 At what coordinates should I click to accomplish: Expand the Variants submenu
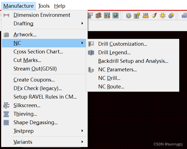pyautogui.click(x=23, y=142)
